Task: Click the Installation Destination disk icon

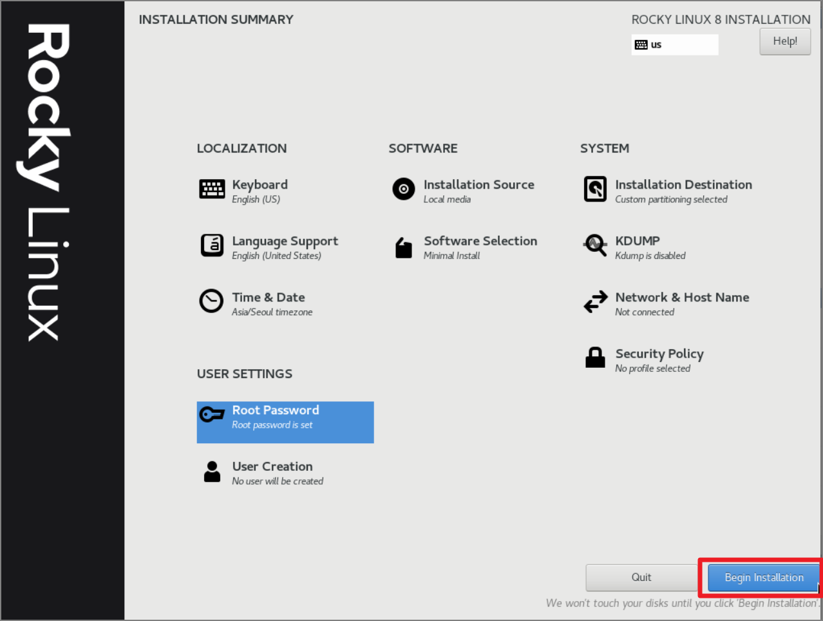Action: 595,189
